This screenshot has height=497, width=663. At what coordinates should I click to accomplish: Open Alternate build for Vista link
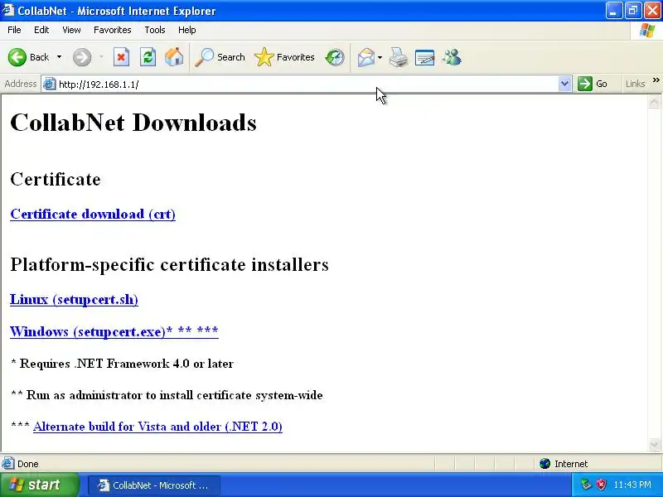click(157, 427)
